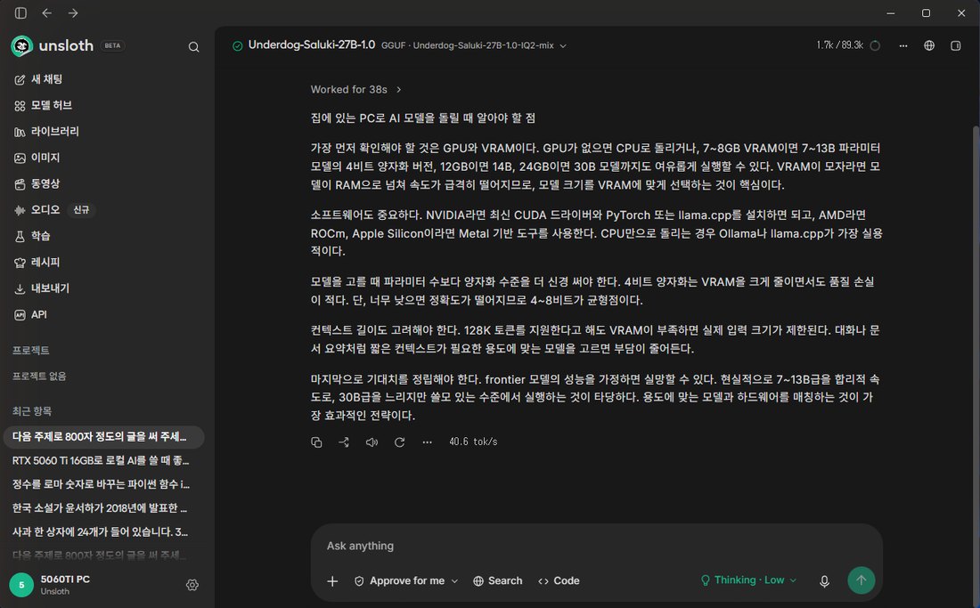Image resolution: width=980 pixels, height=608 pixels.
Task: Open the three-dot menu in header
Action: coord(903,45)
